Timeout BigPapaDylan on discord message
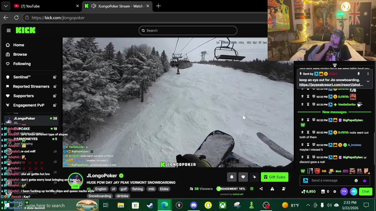The image size is (376, 211). (308, 157)
